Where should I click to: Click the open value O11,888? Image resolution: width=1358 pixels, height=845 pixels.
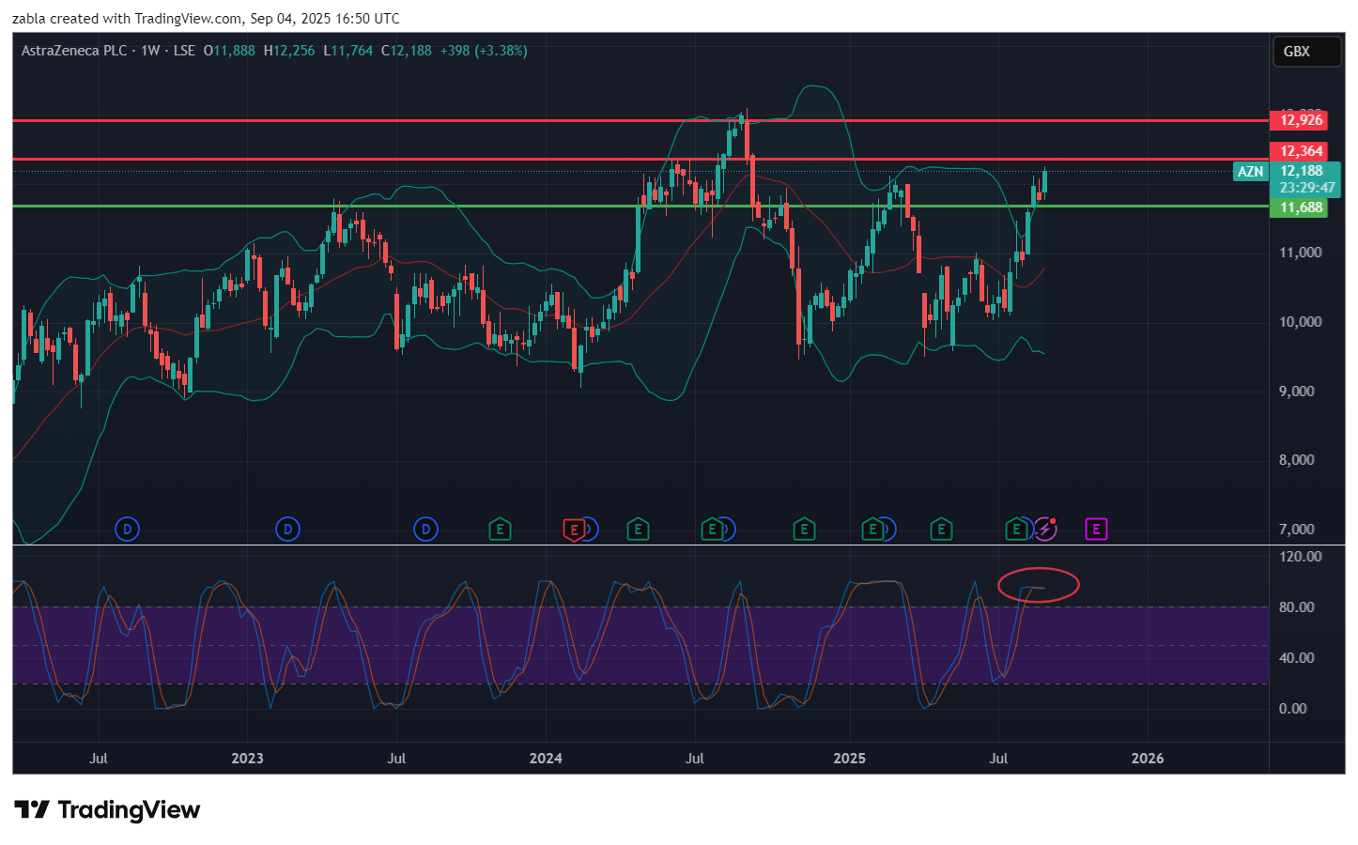(229, 51)
